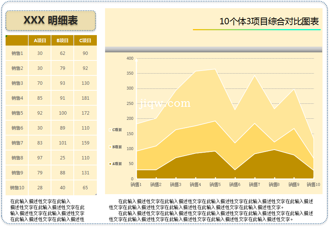Screen dimensions: 330x227
Task: Click the C项目 legend entry in chart
Action: [117, 130]
